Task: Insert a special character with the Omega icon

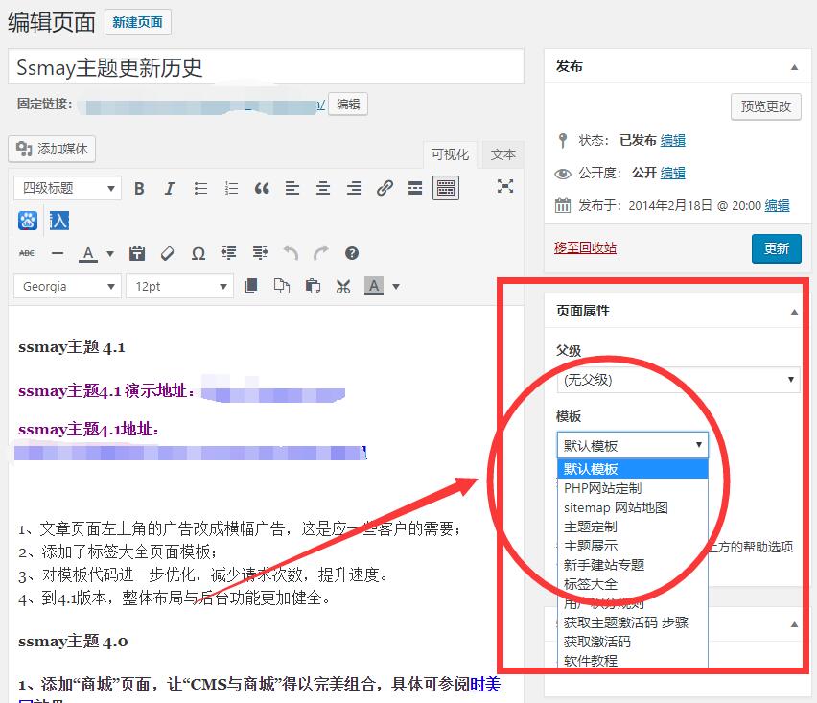Action: (199, 252)
